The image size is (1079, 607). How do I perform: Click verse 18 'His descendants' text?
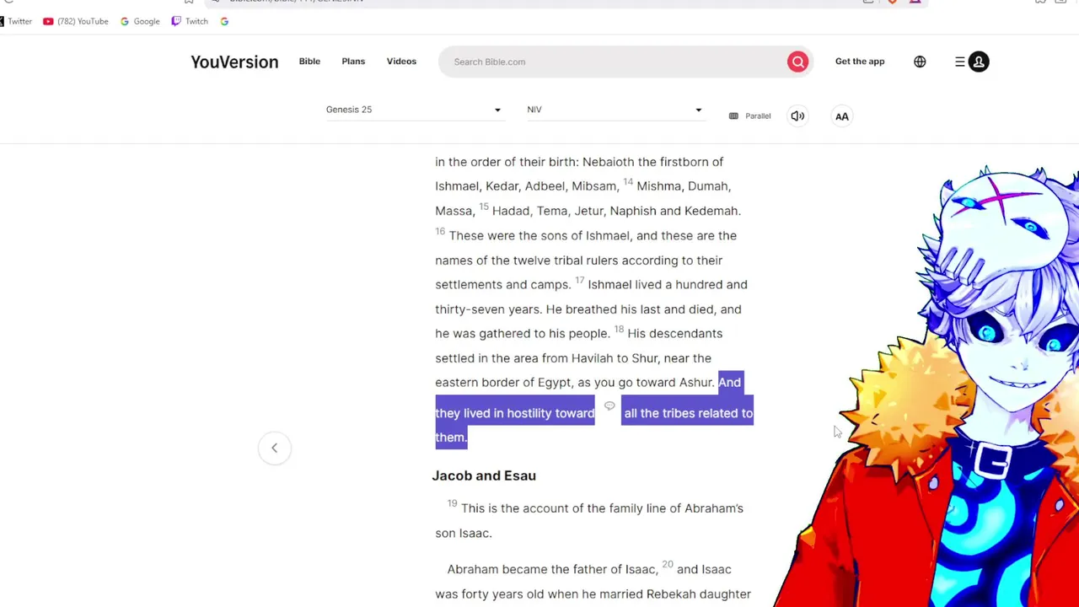tap(674, 334)
